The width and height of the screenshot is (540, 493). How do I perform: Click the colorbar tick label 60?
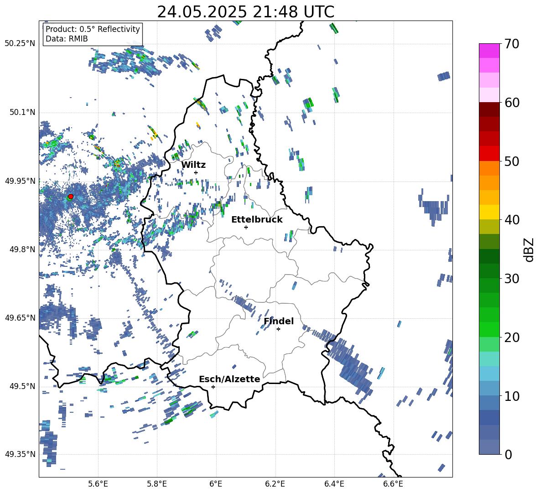pyautogui.click(x=512, y=103)
